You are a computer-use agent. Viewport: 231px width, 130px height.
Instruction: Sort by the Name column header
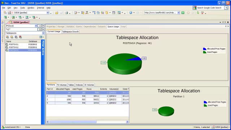point(17,42)
